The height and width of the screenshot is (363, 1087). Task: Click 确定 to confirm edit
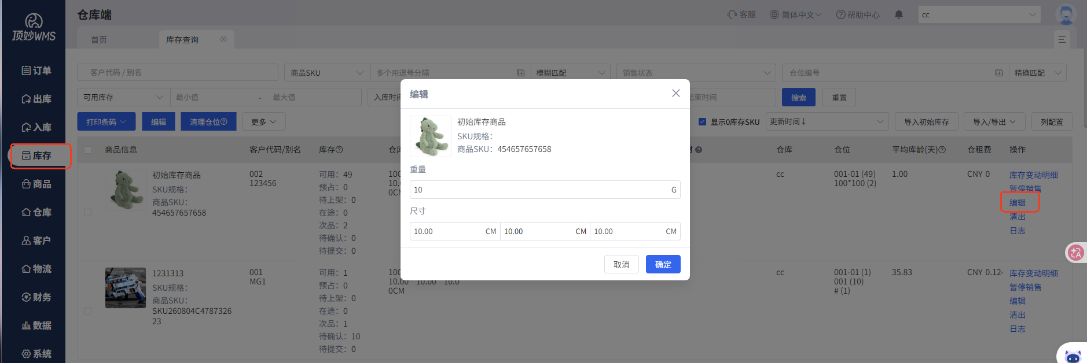pos(663,264)
